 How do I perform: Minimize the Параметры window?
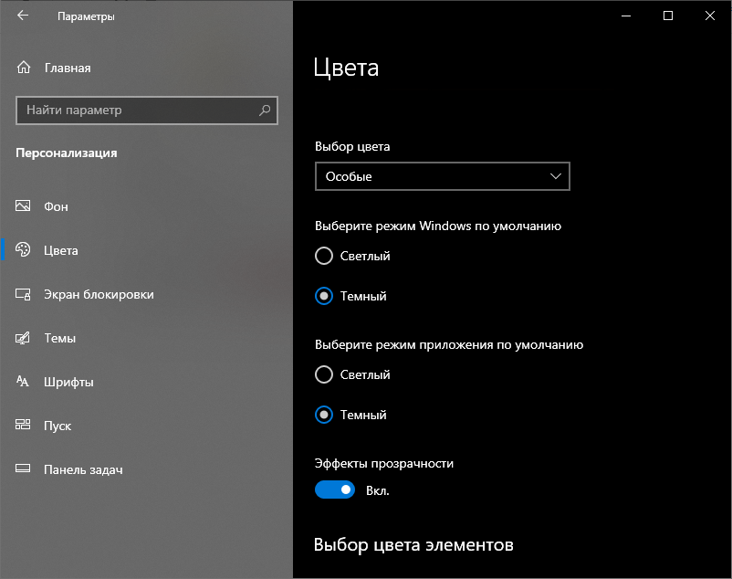point(625,16)
